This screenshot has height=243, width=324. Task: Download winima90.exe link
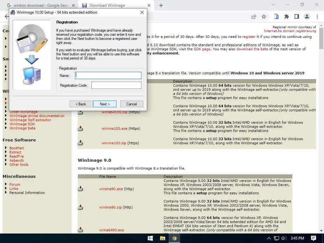coord(111,189)
